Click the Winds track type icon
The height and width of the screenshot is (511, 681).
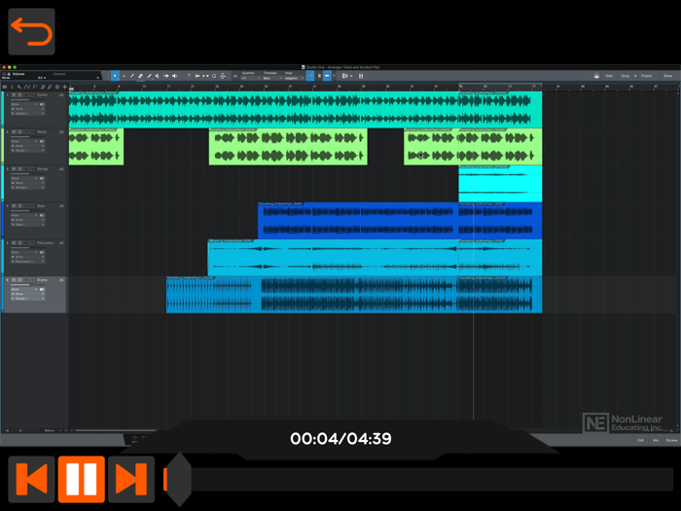61,131
